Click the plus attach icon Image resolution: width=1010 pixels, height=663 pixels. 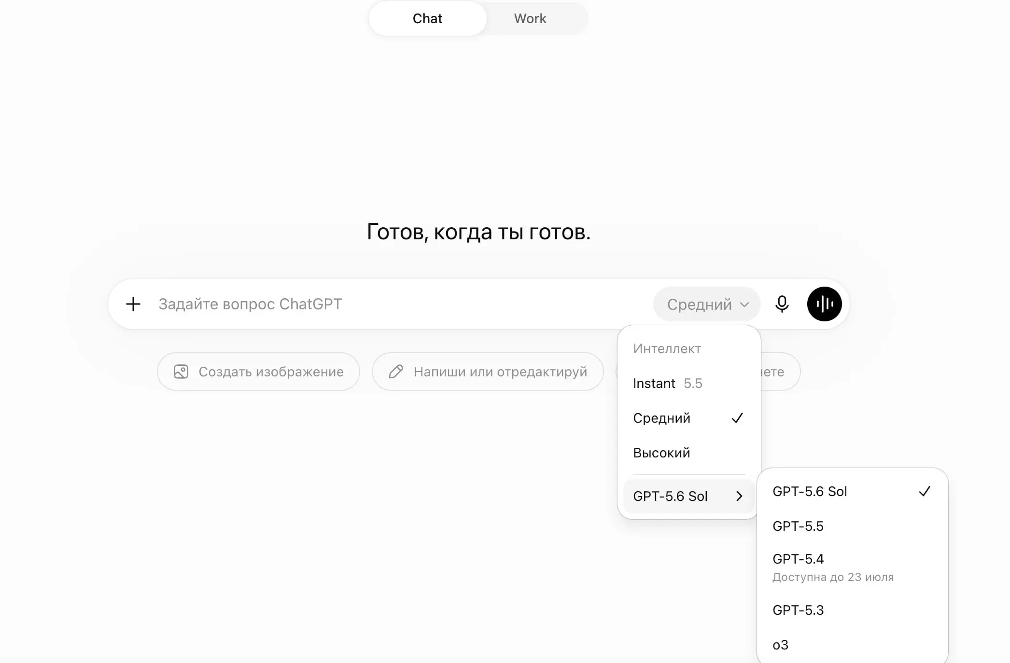tap(133, 304)
